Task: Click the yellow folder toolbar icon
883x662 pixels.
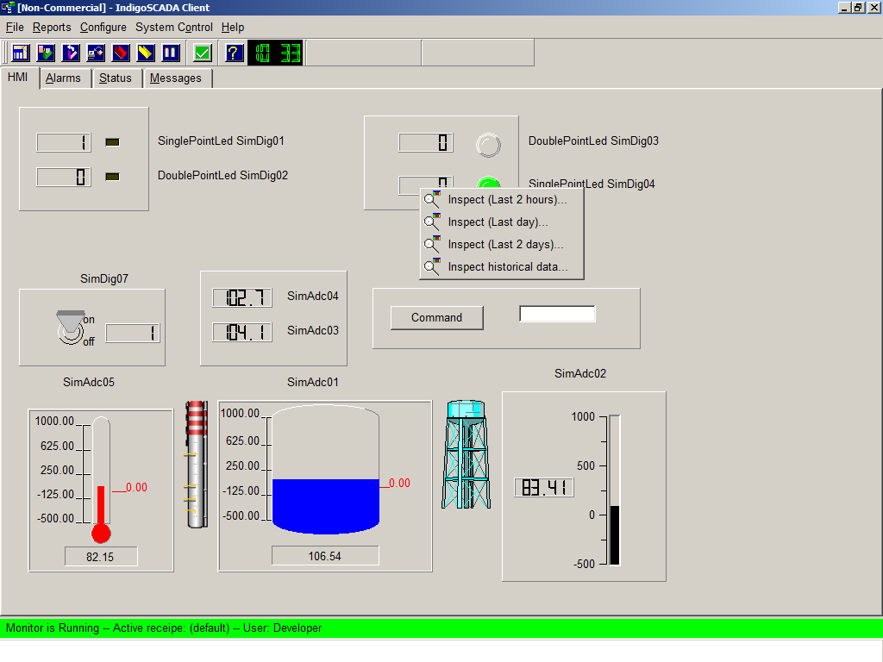Action: tap(146, 53)
